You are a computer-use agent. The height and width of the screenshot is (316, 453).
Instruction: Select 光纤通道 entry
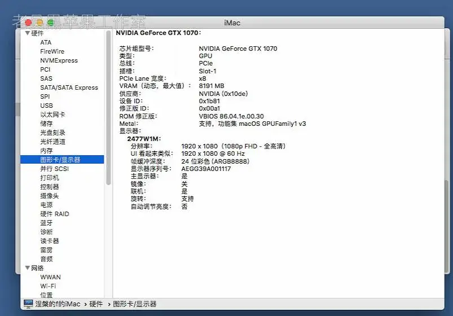(x=52, y=142)
